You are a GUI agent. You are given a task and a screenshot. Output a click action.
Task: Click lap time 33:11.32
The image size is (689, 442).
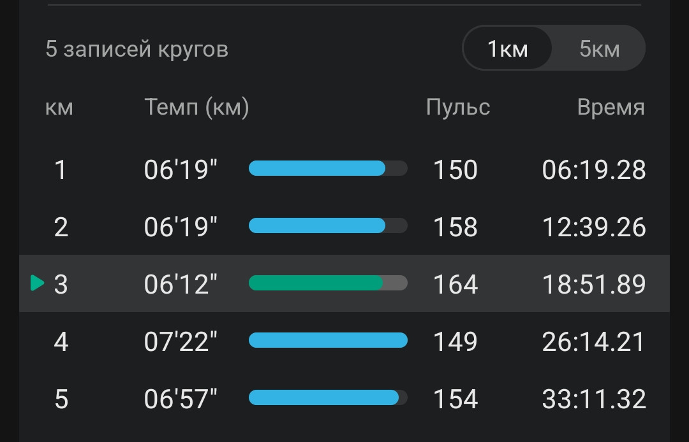594,399
